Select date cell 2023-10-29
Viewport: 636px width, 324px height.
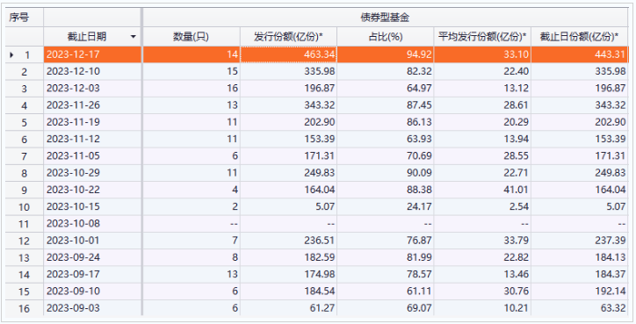(92, 173)
